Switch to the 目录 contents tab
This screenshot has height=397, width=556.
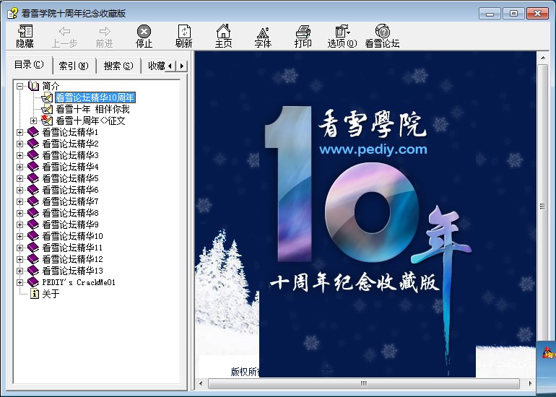[29, 64]
